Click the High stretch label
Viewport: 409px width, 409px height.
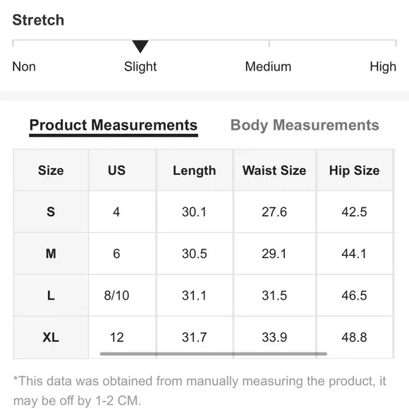(383, 66)
